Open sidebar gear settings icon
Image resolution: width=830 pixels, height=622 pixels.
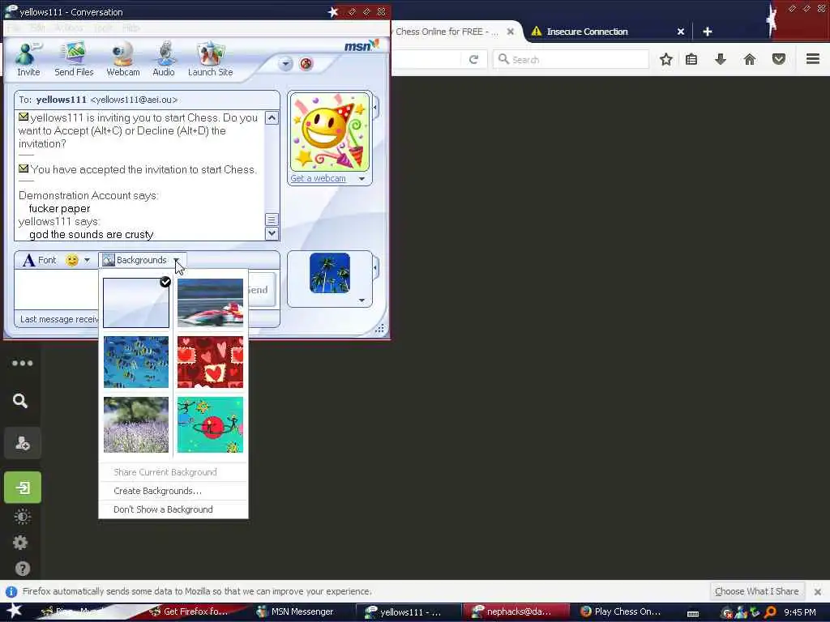[20, 543]
